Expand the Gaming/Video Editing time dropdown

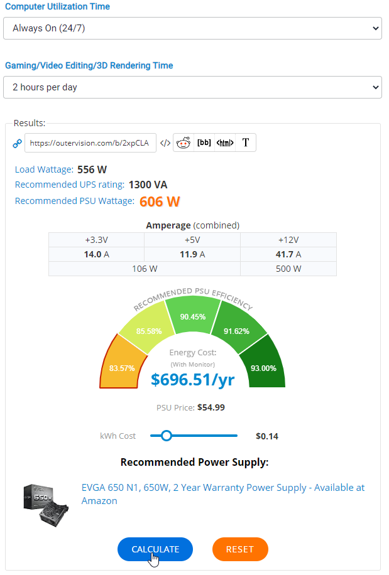tap(192, 87)
